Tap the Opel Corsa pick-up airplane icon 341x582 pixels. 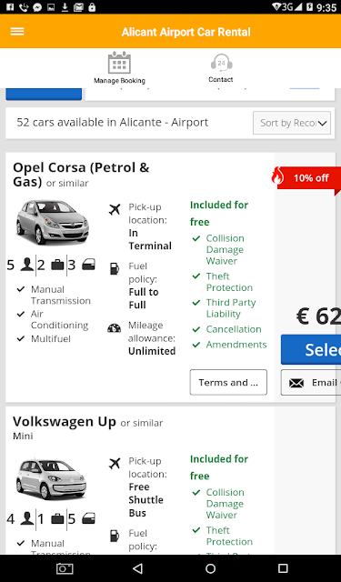[115, 209]
